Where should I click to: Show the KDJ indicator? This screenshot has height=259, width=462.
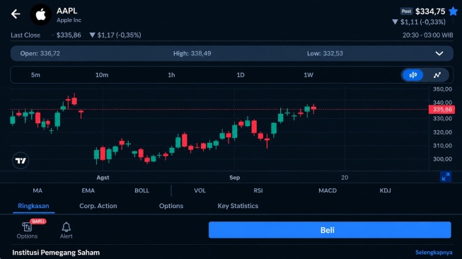tap(385, 190)
